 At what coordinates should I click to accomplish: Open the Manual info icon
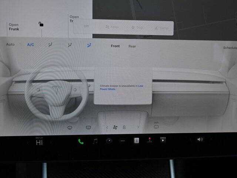click(x=136, y=141)
